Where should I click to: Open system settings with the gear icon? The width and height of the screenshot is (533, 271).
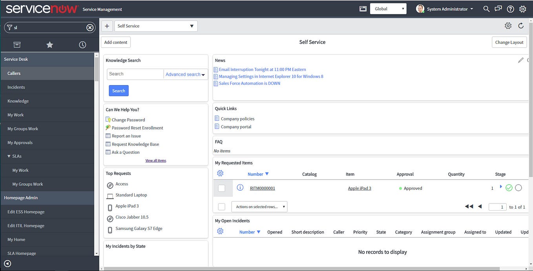click(523, 9)
